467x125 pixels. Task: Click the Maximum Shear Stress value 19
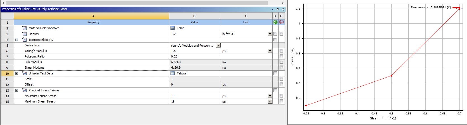173,101
